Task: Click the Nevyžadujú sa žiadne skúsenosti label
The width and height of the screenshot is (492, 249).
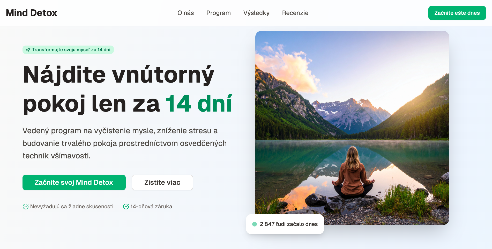Action: point(72,207)
